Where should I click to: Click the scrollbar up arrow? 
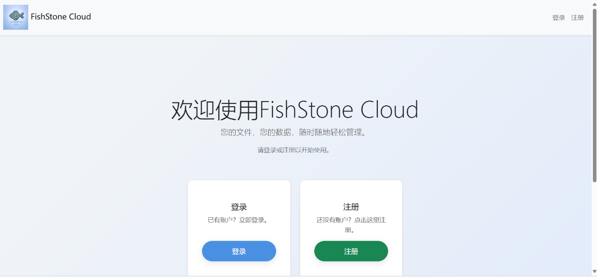(594, 4)
